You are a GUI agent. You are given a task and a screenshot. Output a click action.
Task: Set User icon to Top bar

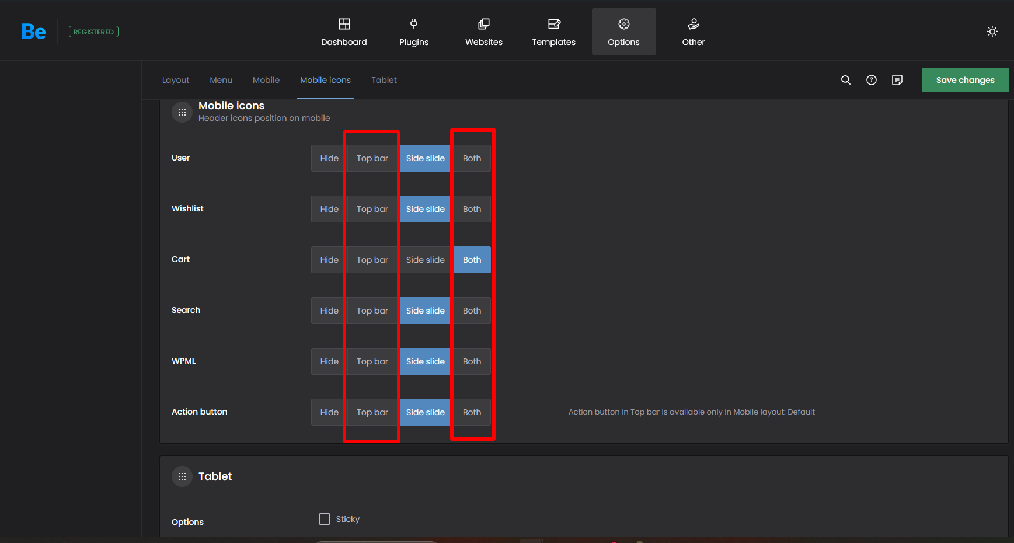(372, 158)
